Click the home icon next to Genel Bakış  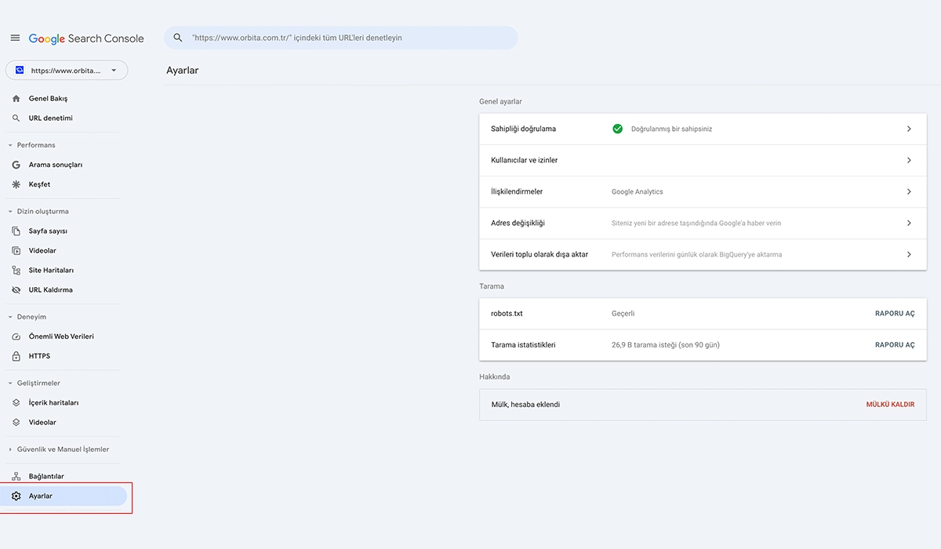[16, 99]
